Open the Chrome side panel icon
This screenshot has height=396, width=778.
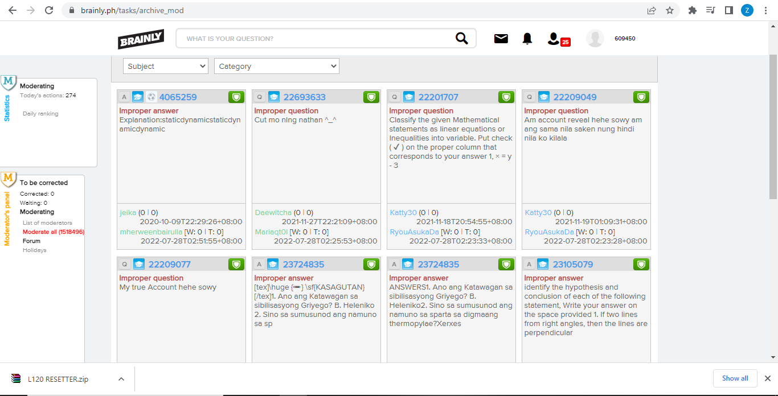point(728,10)
